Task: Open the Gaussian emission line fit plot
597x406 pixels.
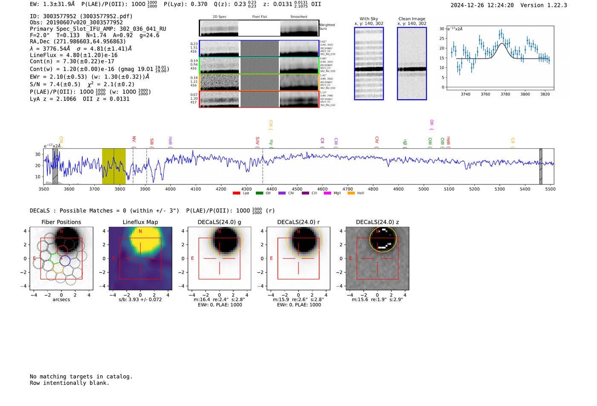Action: (500, 58)
